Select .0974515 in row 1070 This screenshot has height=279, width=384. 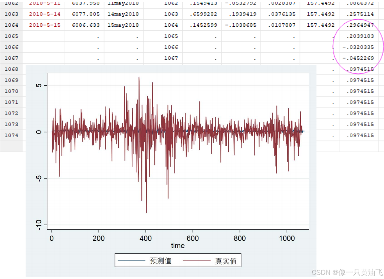coord(360,91)
